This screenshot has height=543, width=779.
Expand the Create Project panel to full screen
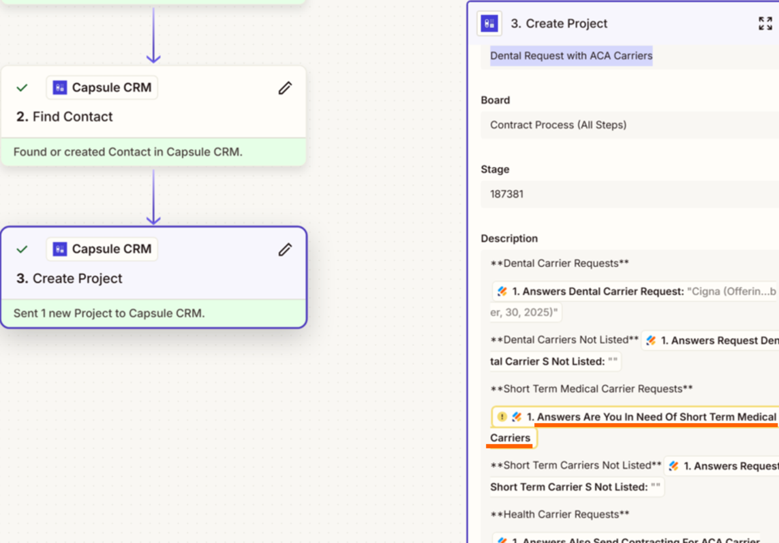765,24
